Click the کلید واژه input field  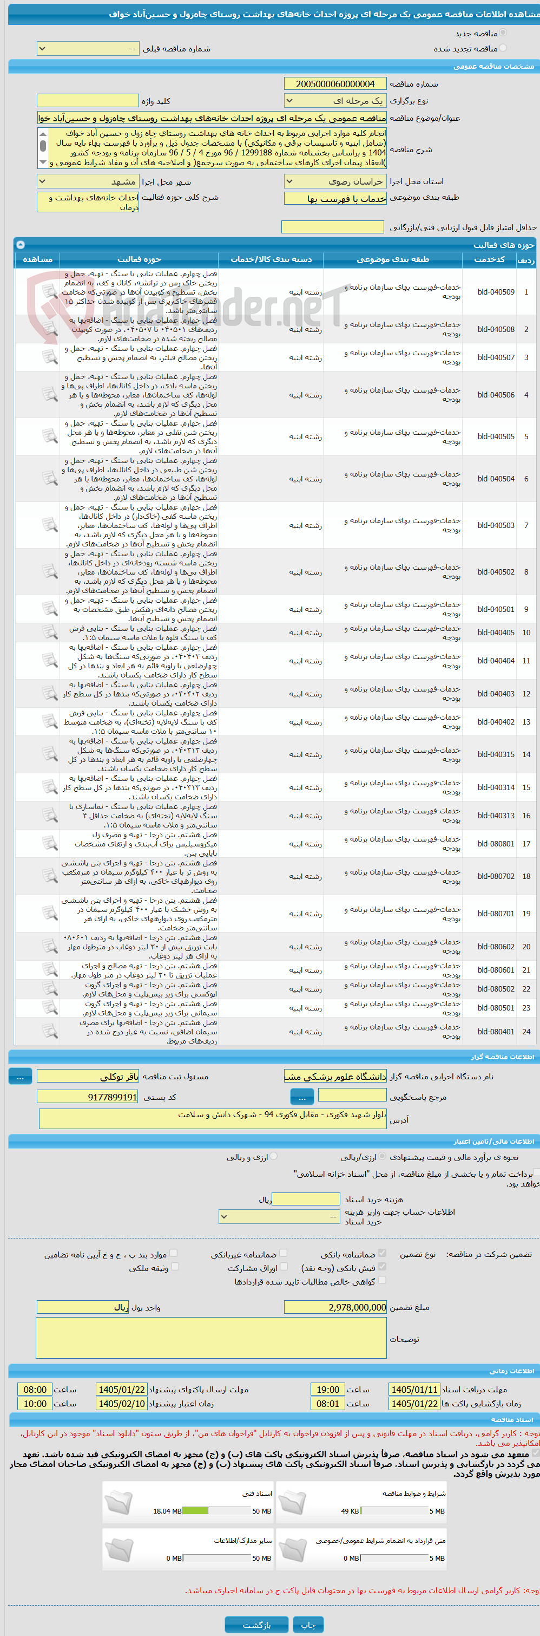(88, 100)
